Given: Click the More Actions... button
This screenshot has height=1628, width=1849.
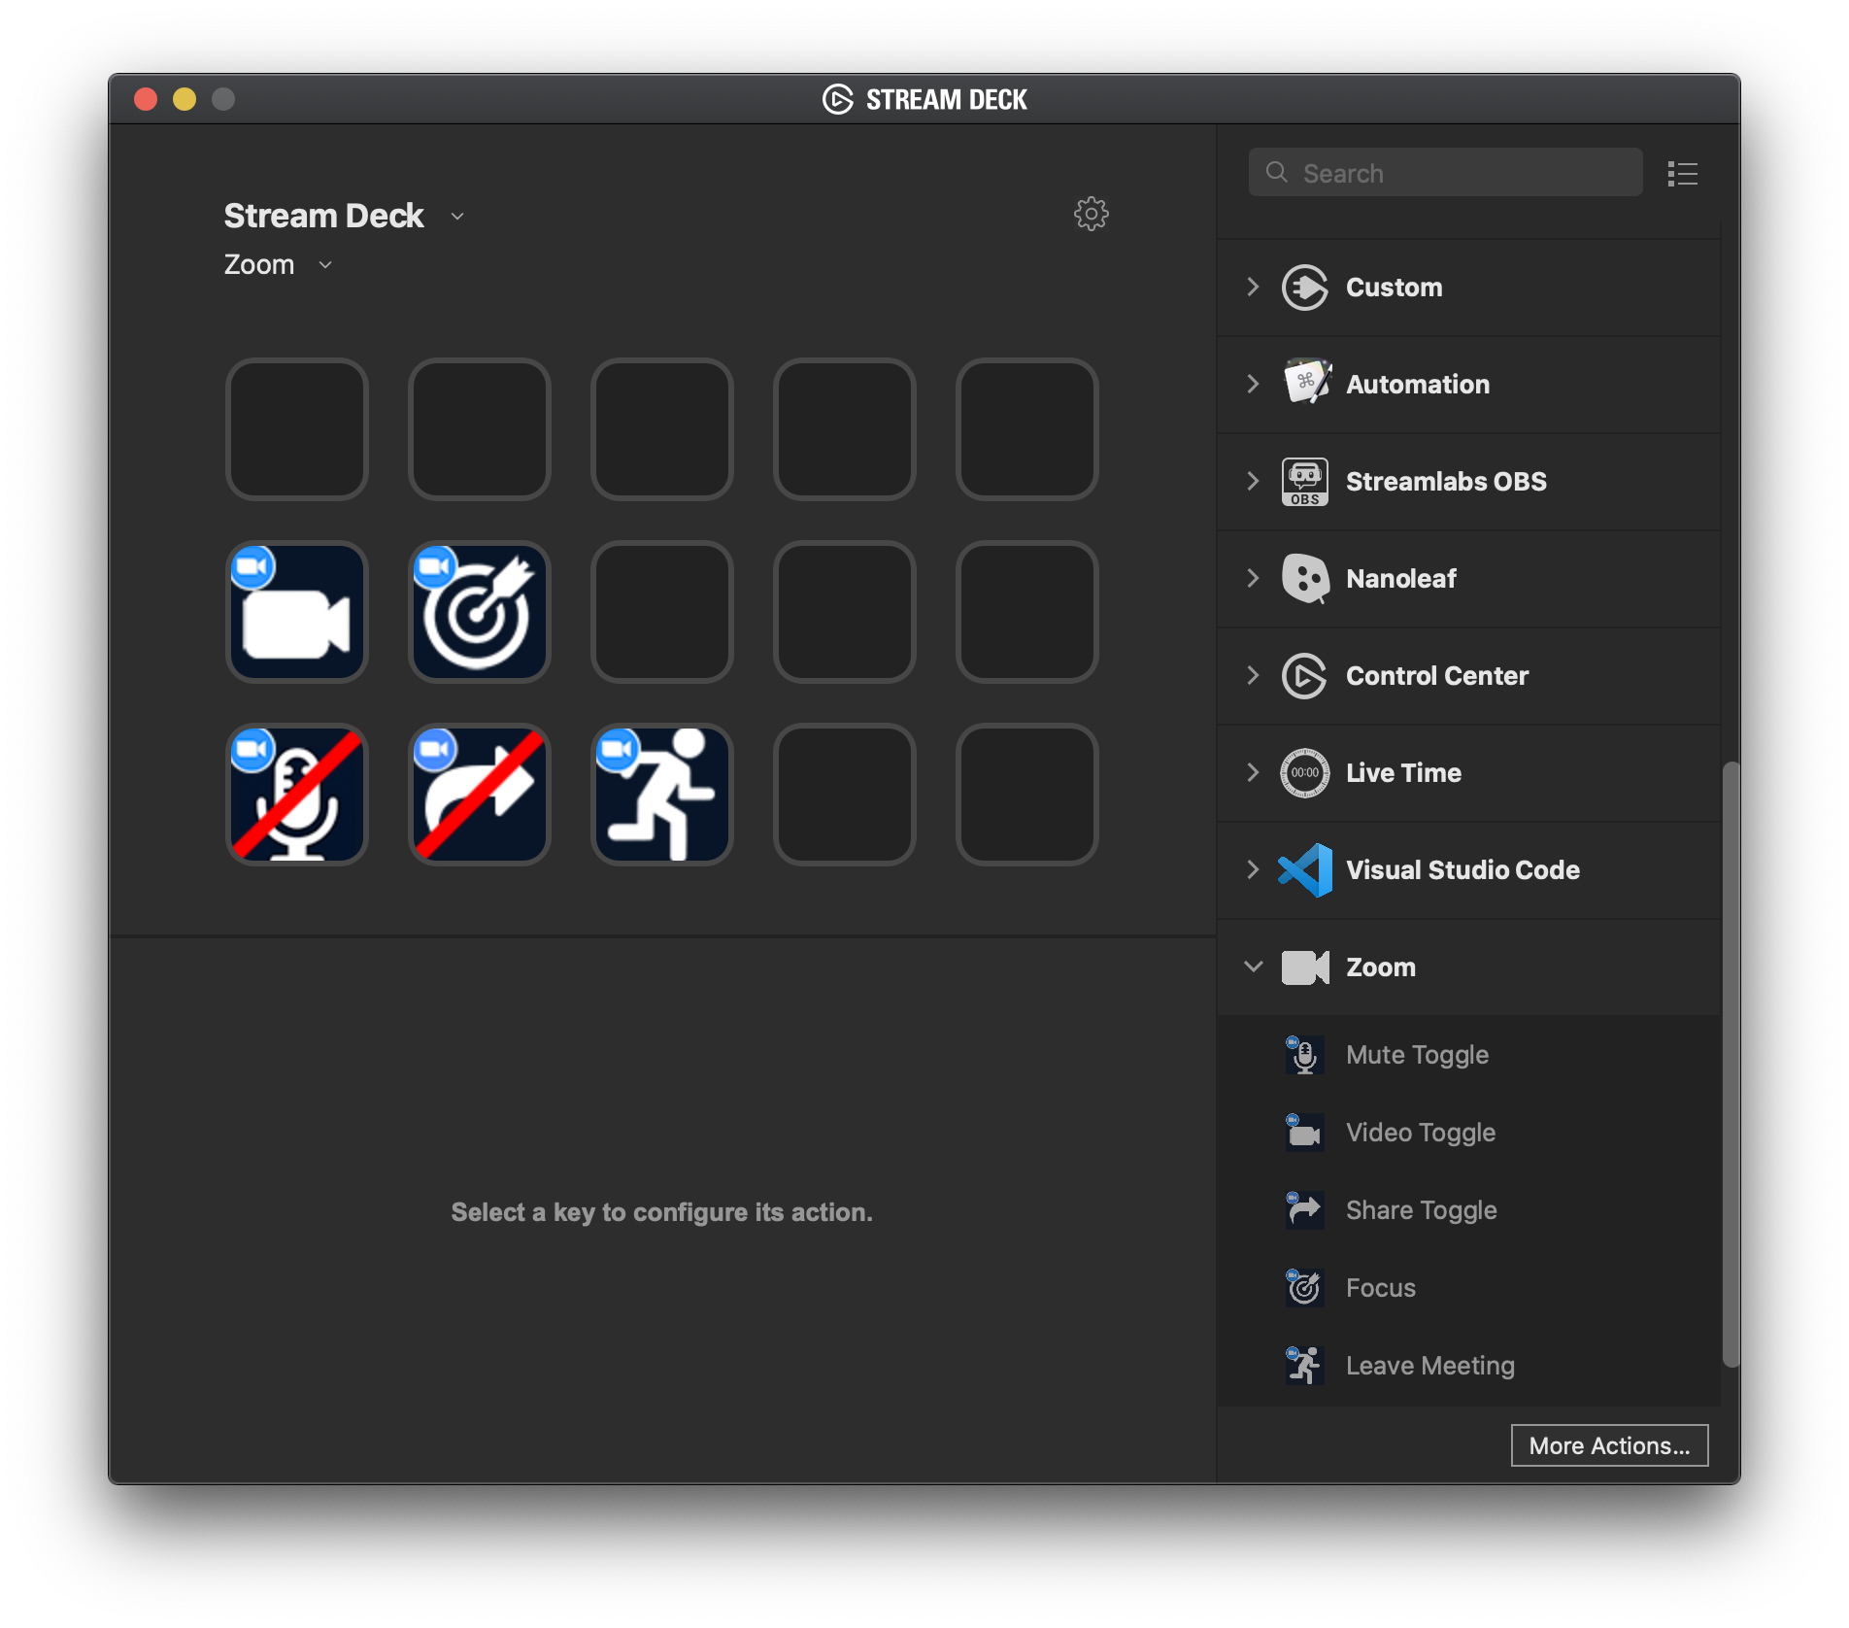Looking at the screenshot, I should click(1609, 1445).
